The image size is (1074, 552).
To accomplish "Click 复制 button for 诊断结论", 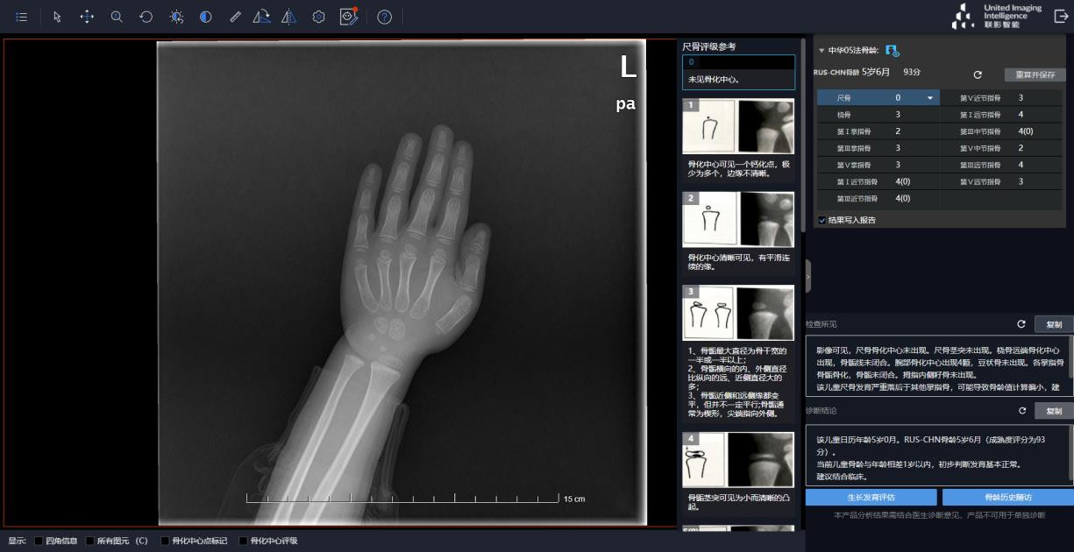I will click(1054, 411).
